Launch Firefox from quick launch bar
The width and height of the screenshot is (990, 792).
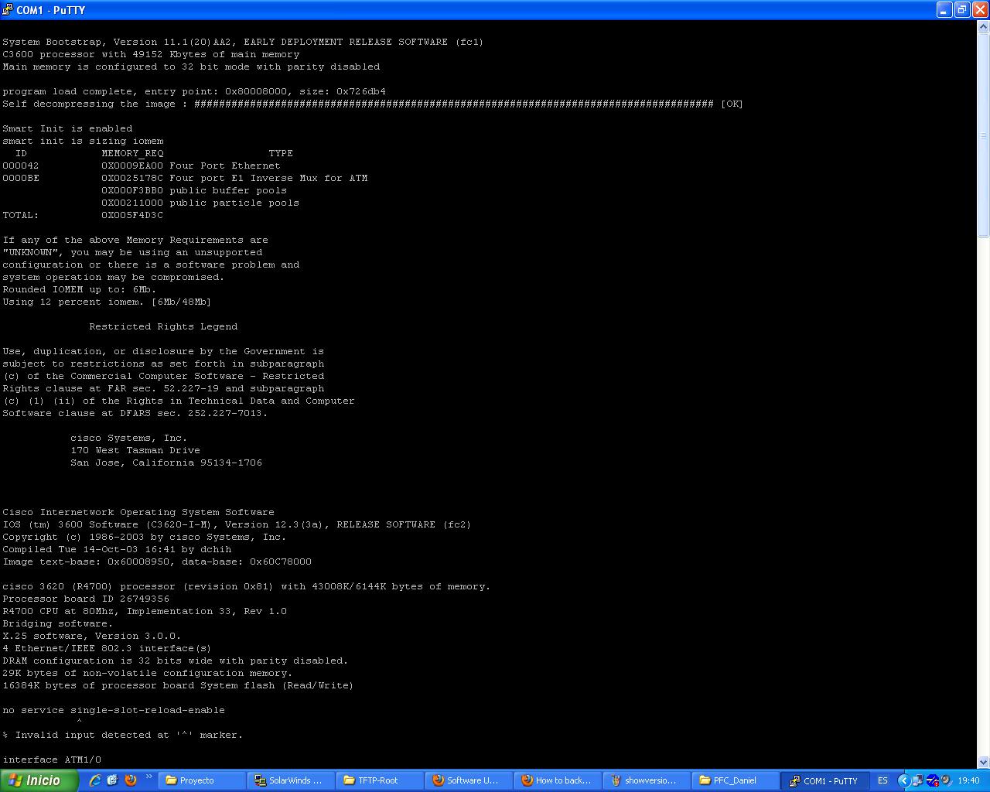pos(131,780)
